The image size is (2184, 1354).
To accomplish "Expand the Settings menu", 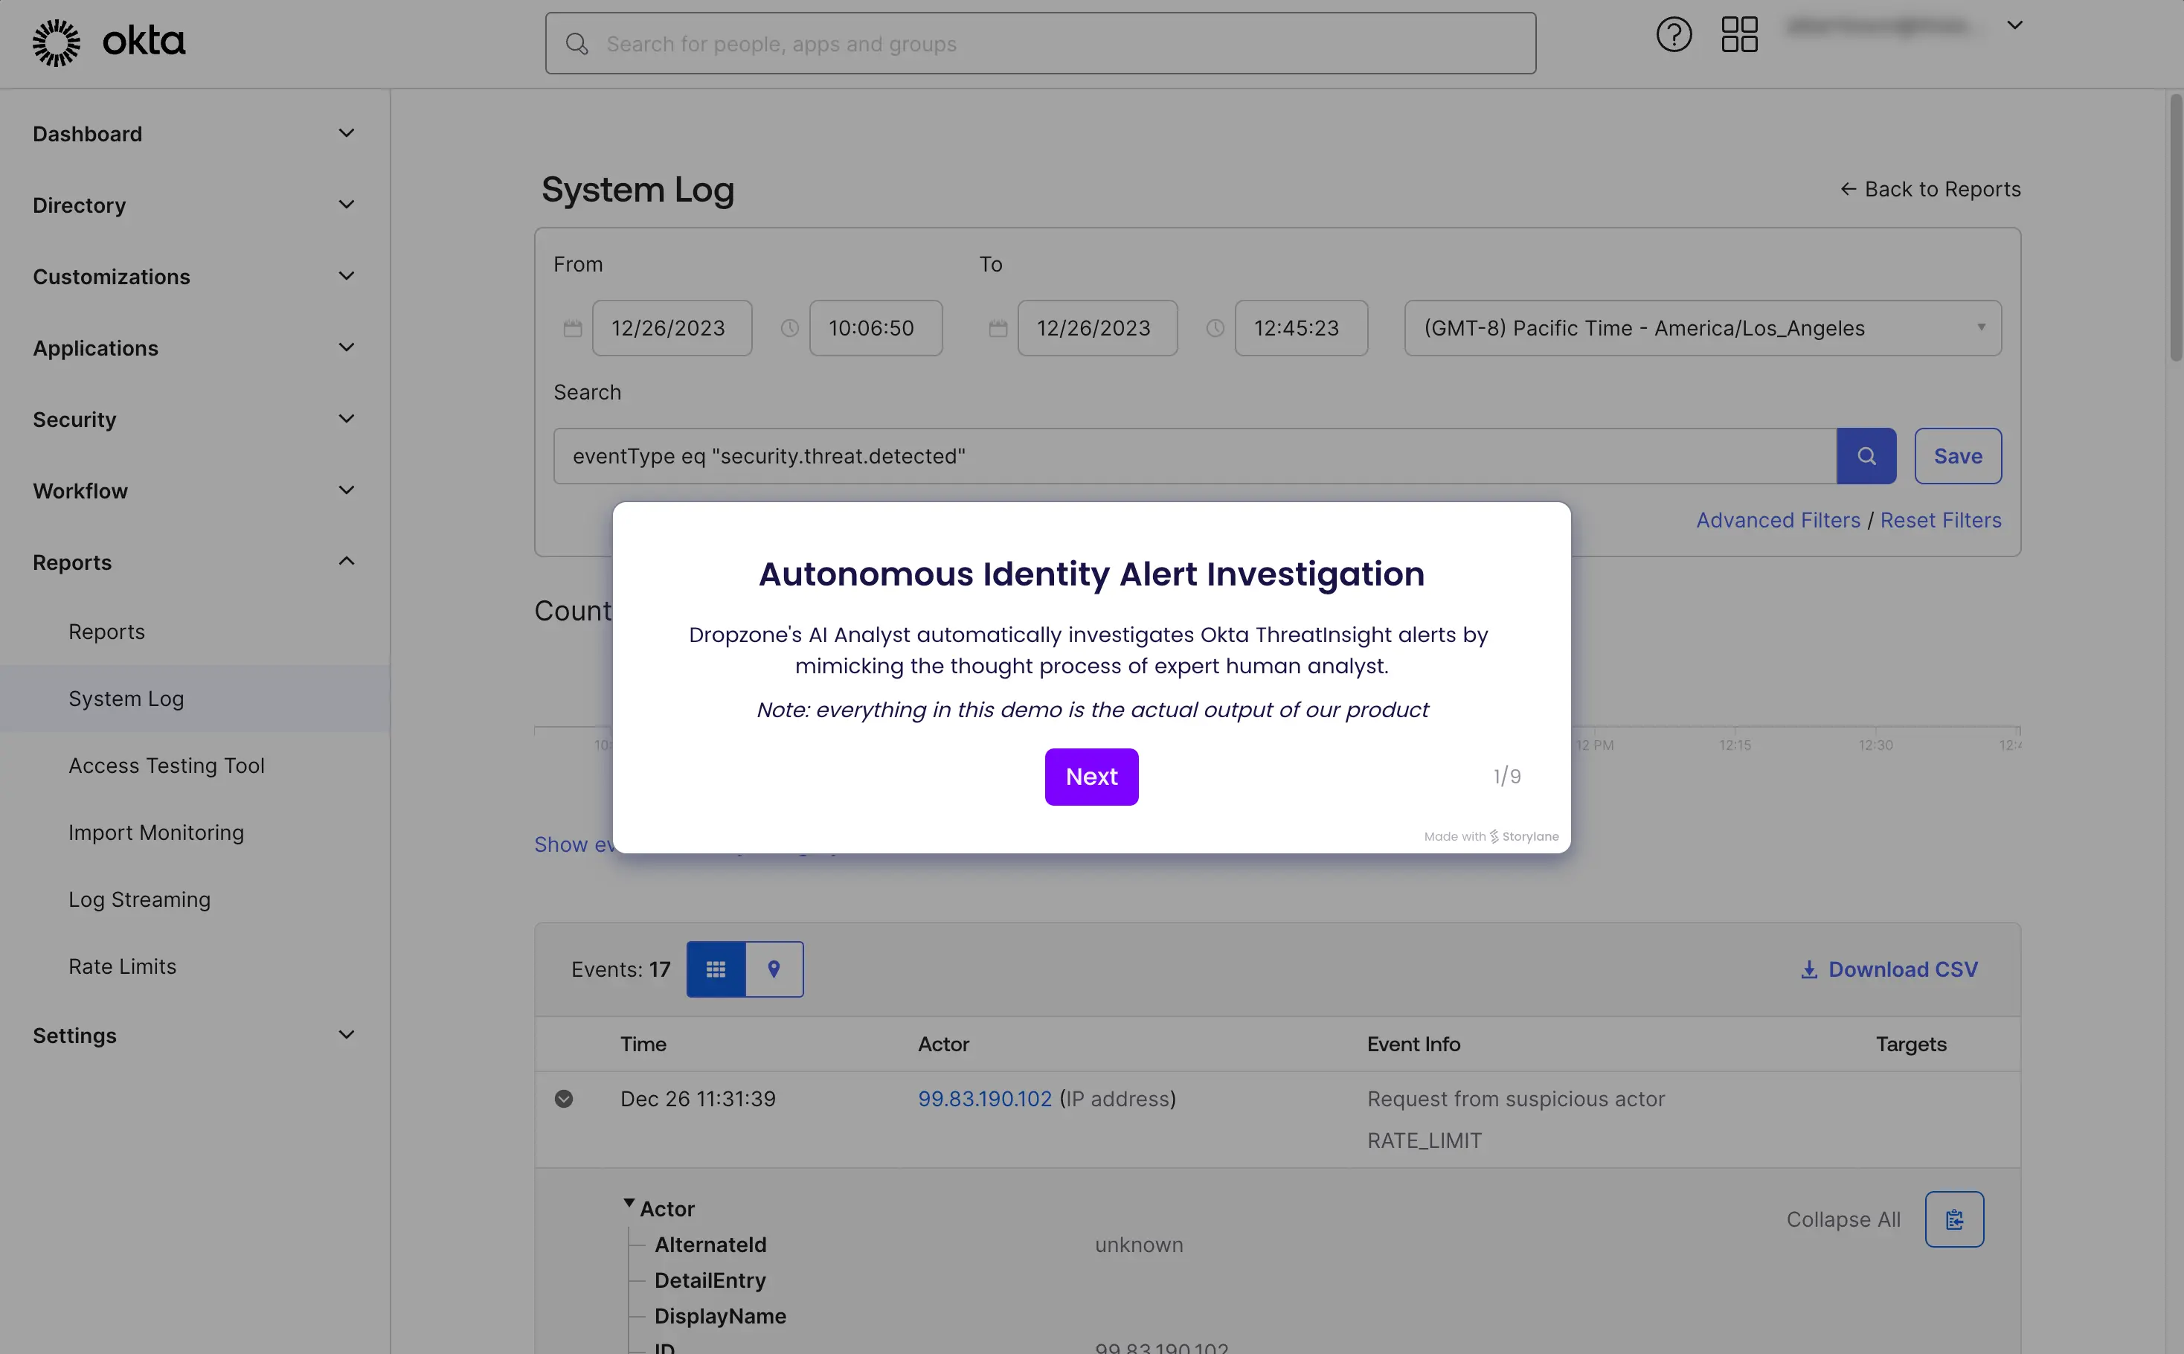I will [194, 1035].
